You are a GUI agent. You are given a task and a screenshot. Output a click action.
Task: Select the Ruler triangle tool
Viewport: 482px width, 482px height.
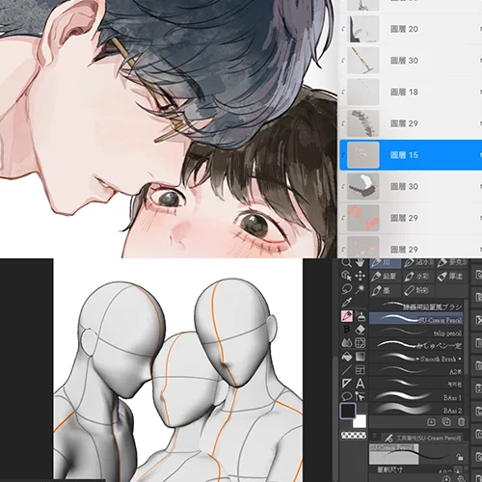(x=346, y=384)
